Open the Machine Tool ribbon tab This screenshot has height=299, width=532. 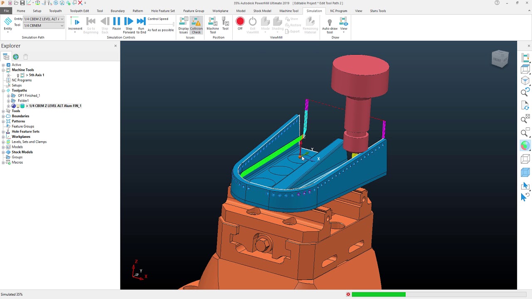289,11
